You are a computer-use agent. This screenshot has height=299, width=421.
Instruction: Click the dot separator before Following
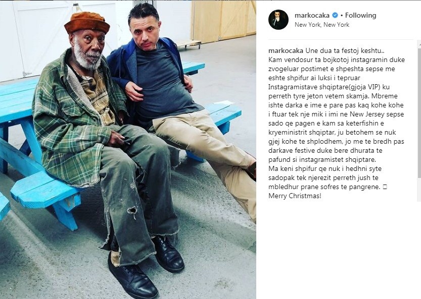point(342,16)
